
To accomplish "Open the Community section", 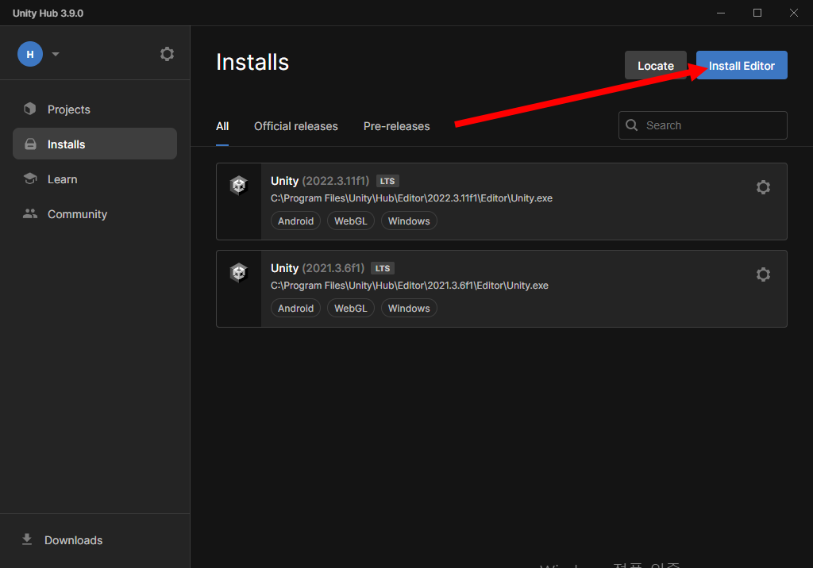I will [x=95, y=214].
